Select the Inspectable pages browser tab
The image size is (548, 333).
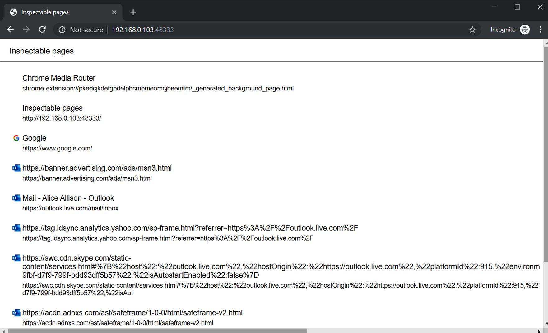tap(63, 12)
